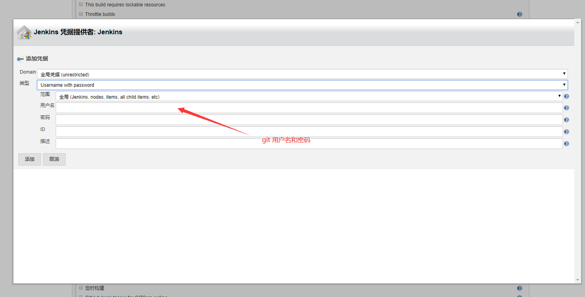
Task: Click the Jenkins logo in the dialog header
Action: click(x=24, y=33)
